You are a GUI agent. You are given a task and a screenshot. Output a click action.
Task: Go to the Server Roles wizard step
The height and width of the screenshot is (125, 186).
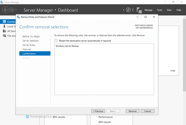pos(29,45)
